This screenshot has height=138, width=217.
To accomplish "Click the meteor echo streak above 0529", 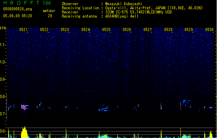I will click(x=187, y=101).
